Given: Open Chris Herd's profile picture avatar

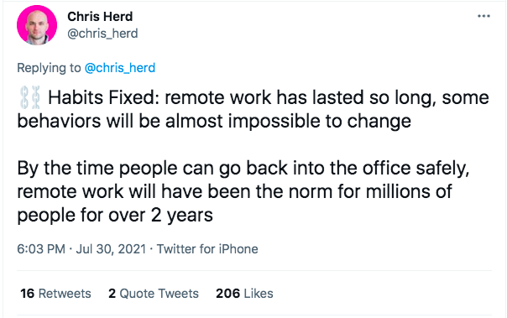Looking at the screenshot, I should (x=37, y=25).
